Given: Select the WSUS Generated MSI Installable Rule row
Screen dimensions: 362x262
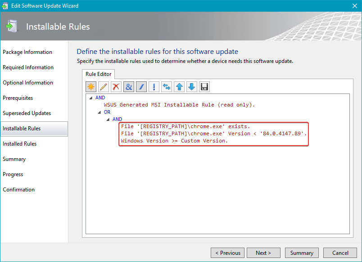Looking at the screenshot, I should pyautogui.click(x=179, y=105).
